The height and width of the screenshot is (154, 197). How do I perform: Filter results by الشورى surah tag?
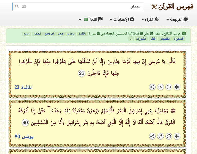point(141,39)
